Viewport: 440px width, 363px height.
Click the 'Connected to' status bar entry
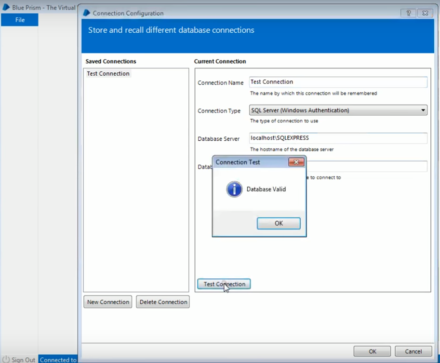58,360
